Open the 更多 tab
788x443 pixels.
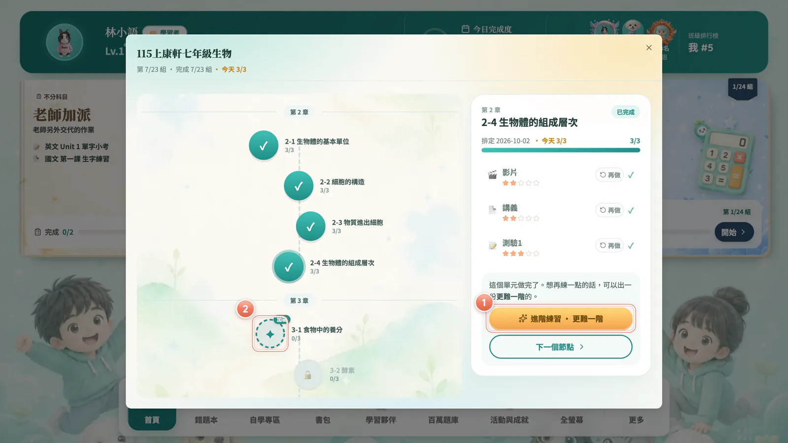[636, 420]
